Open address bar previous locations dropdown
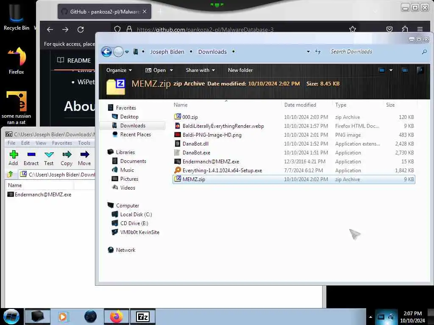 point(308,52)
